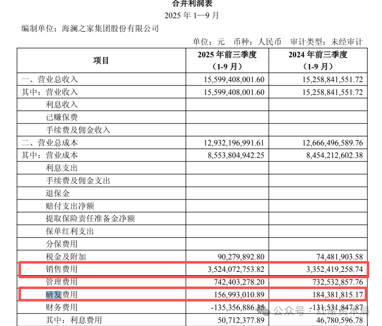Viewport: 382px width, 326px height.
Task: Click the 2025年前三季度 column header
Action: (x=227, y=60)
